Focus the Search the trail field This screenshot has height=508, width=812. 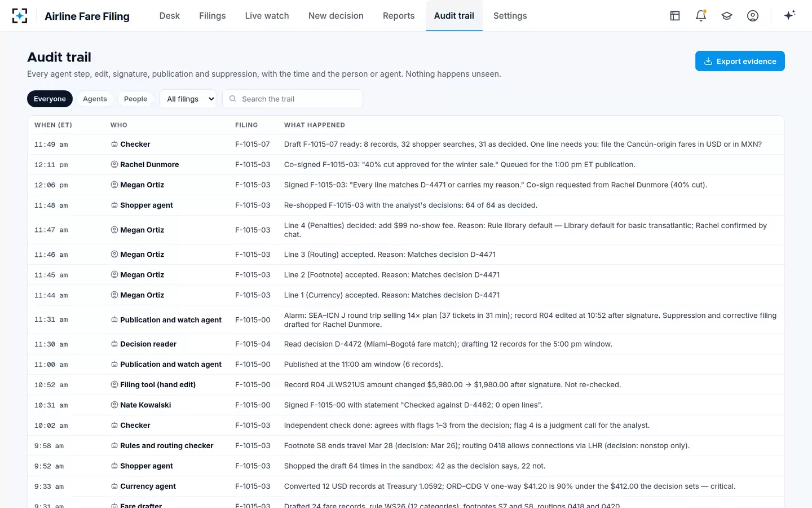point(293,99)
